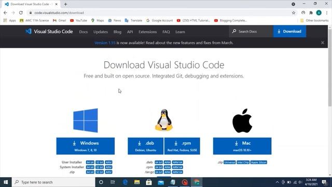Click the page vertical scrollbar
The height and width of the screenshot is (187, 332).
coord(330,68)
